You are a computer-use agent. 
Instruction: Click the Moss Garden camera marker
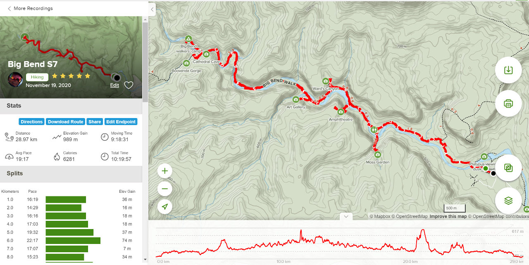point(377,155)
